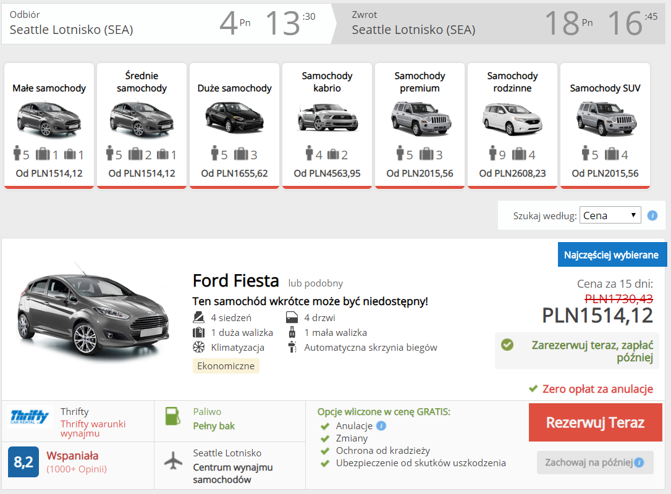Click the luggage icon in Duże samochody card
This screenshot has width=671, height=494.
[242, 154]
